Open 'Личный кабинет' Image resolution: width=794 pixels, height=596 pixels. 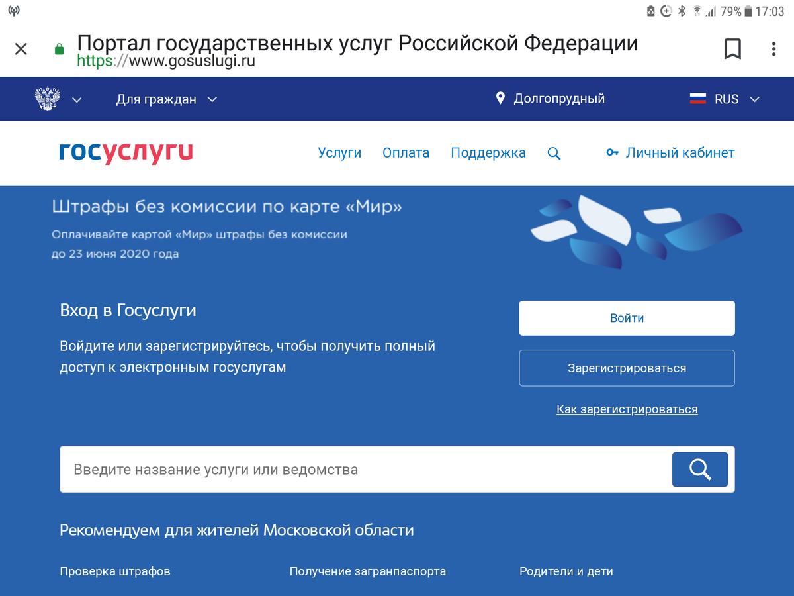pos(680,153)
